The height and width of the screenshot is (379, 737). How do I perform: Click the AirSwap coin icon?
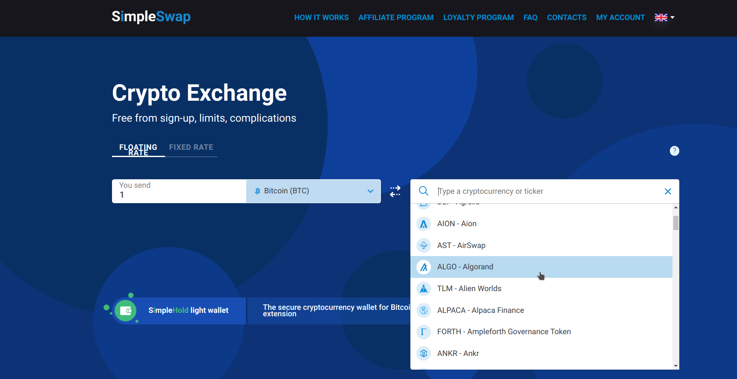(424, 245)
